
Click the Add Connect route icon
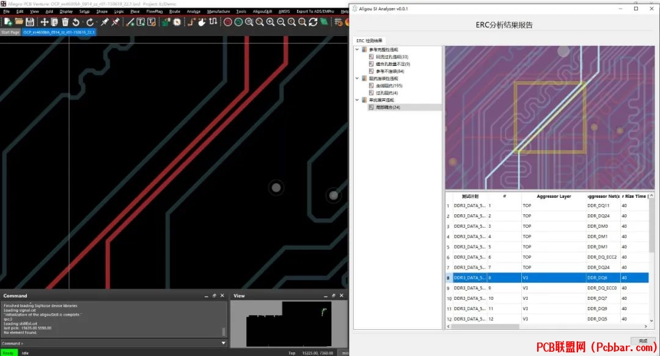191,22
